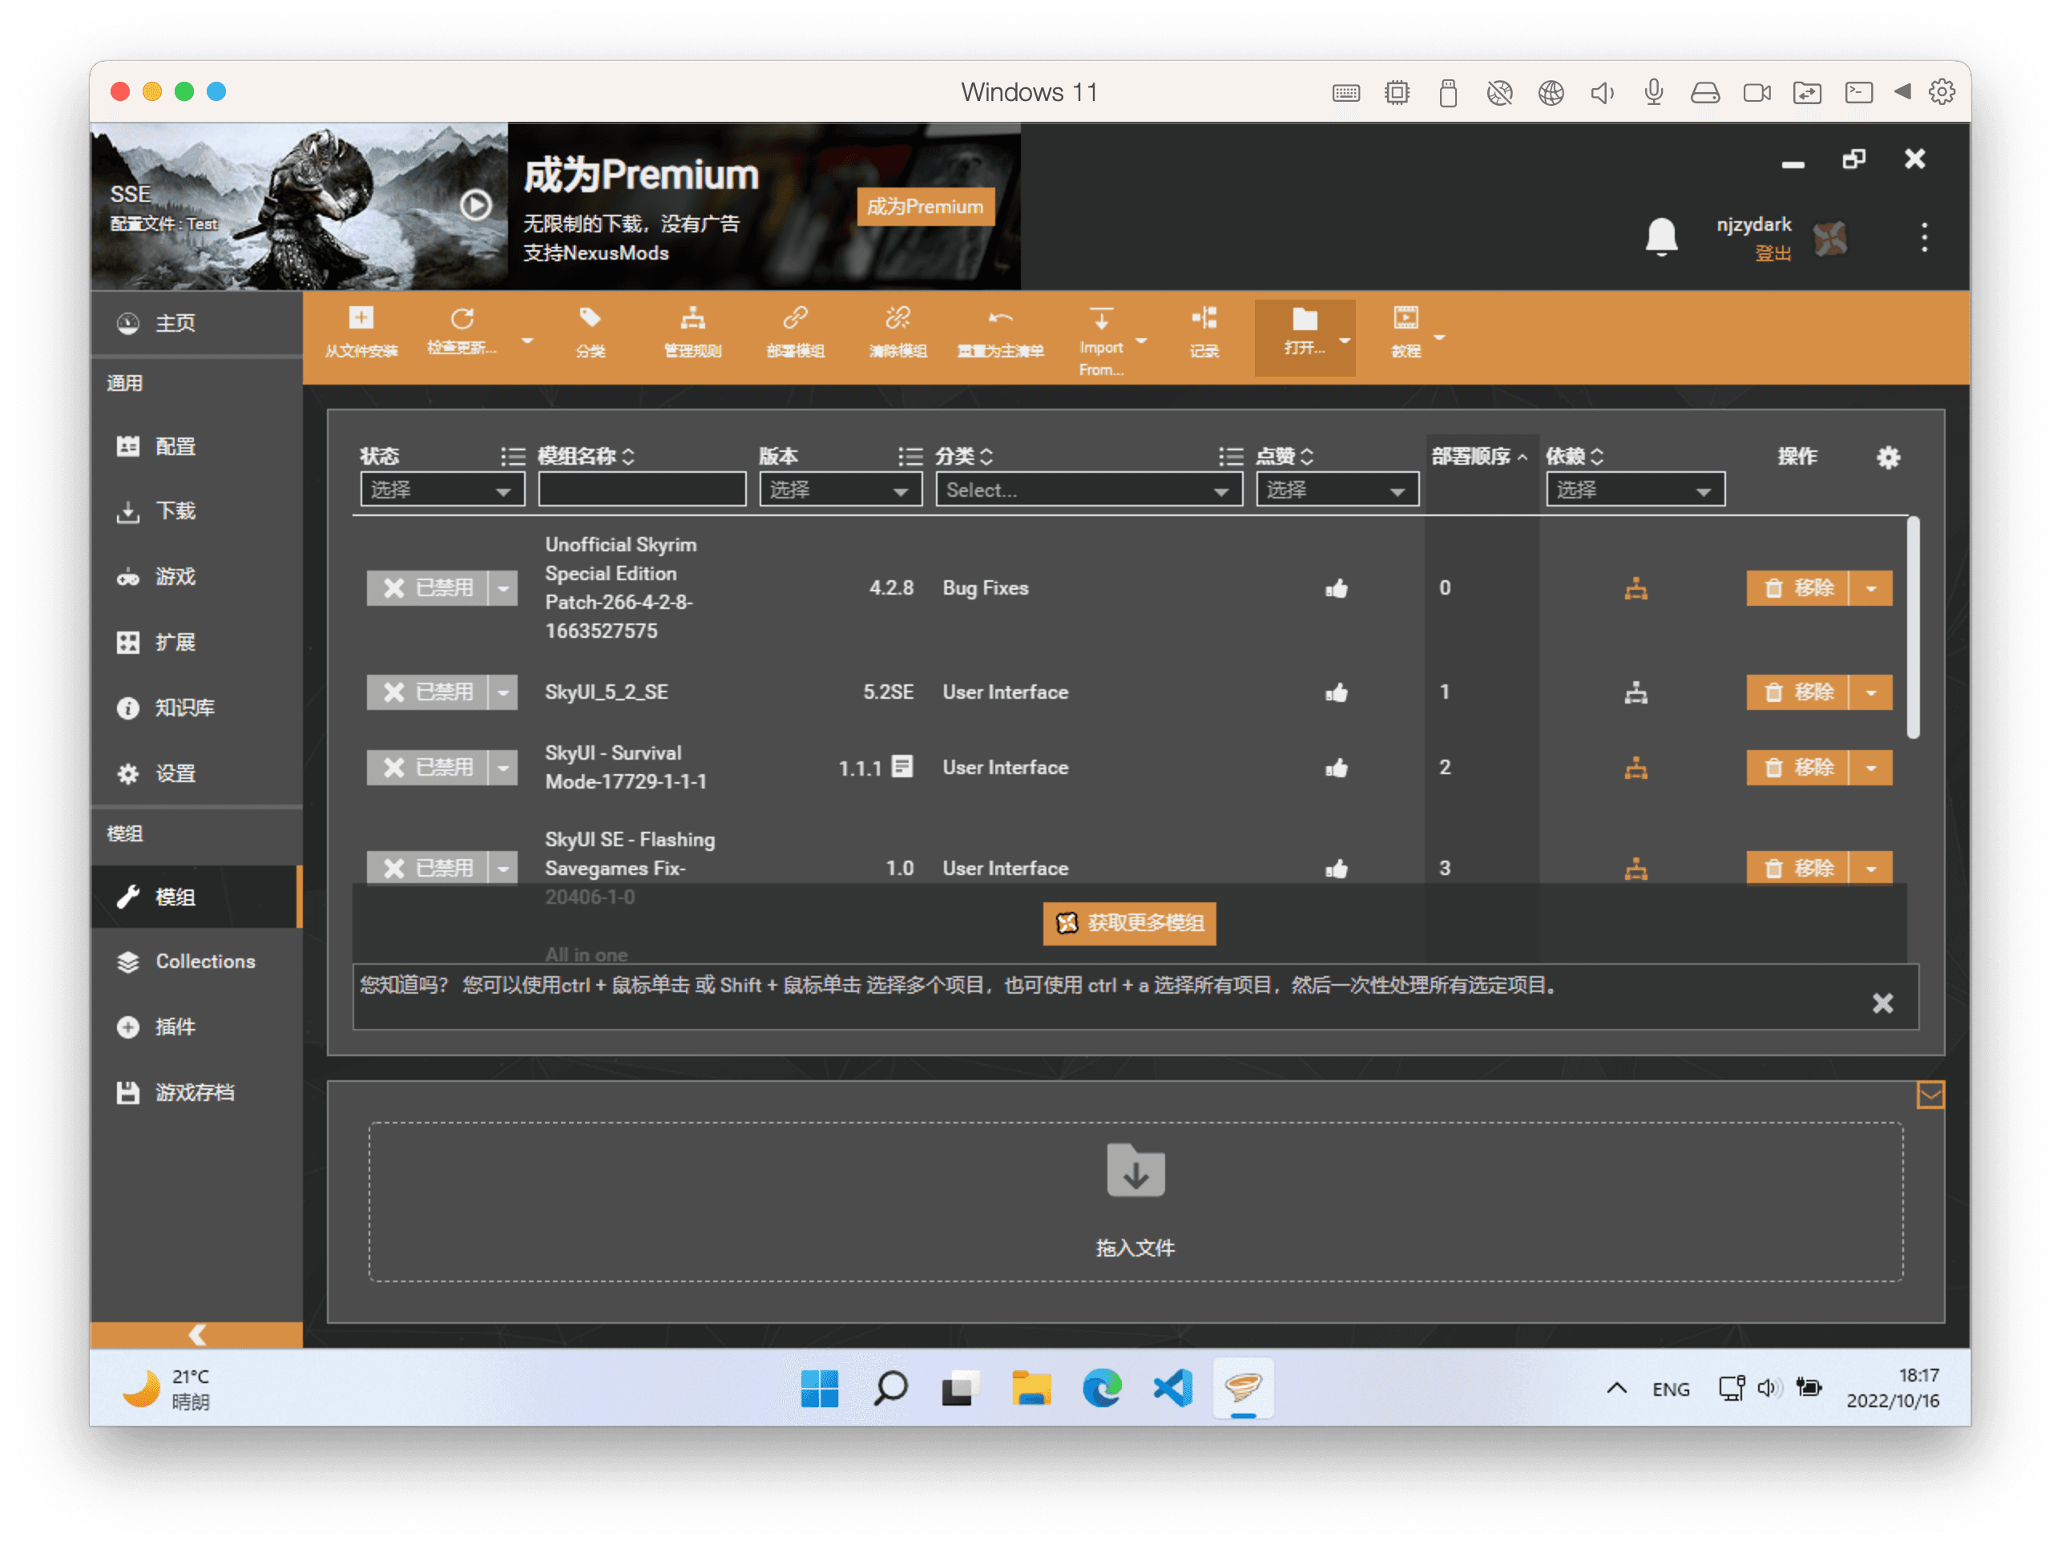The width and height of the screenshot is (2061, 1545).
Task: Click 移除 button for SkyUI_5_2_SE
Action: pos(1797,692)
